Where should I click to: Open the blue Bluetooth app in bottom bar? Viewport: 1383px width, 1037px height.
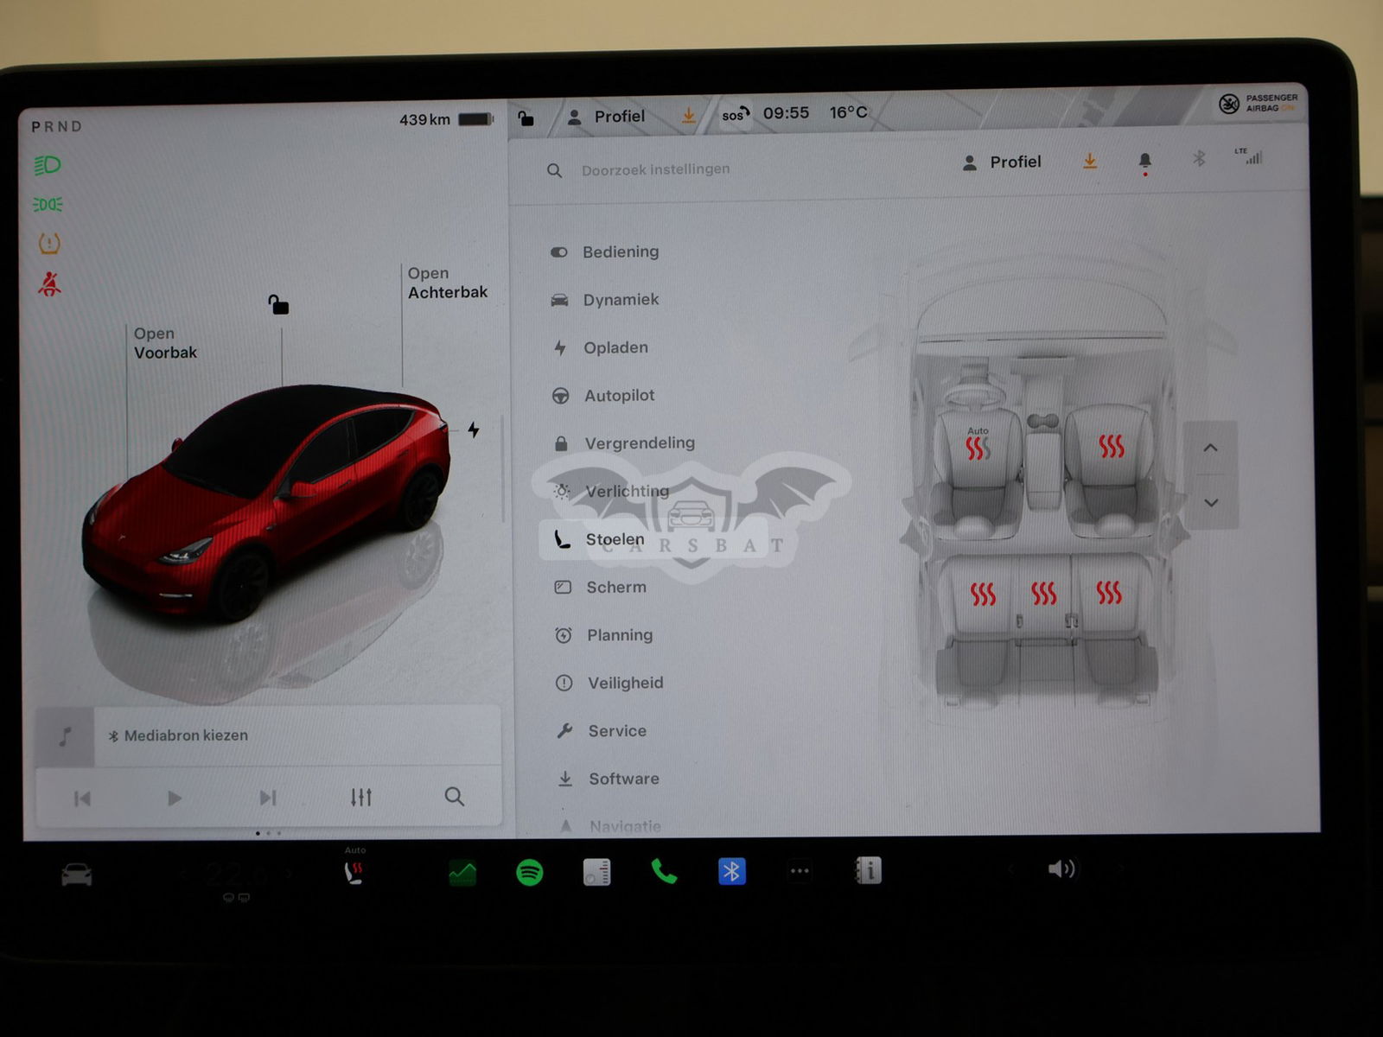[x=732, y=871]
